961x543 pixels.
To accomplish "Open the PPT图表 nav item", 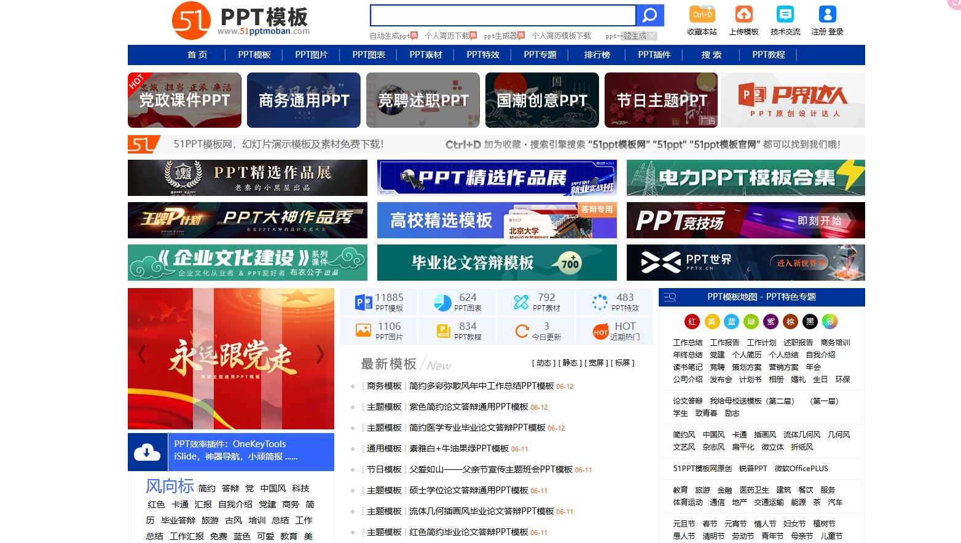I will click(x=369, y=55).
